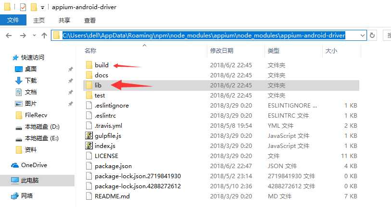Click the Properties quick access icon

point(23,7)
